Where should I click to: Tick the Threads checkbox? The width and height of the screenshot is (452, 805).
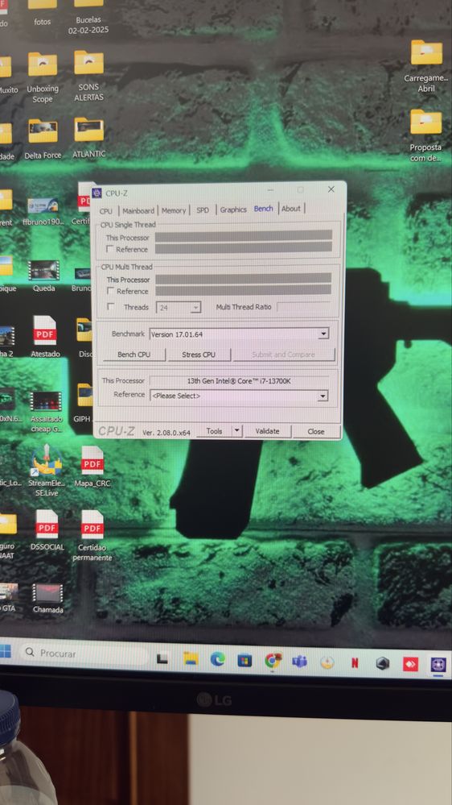tap(111, 307)
